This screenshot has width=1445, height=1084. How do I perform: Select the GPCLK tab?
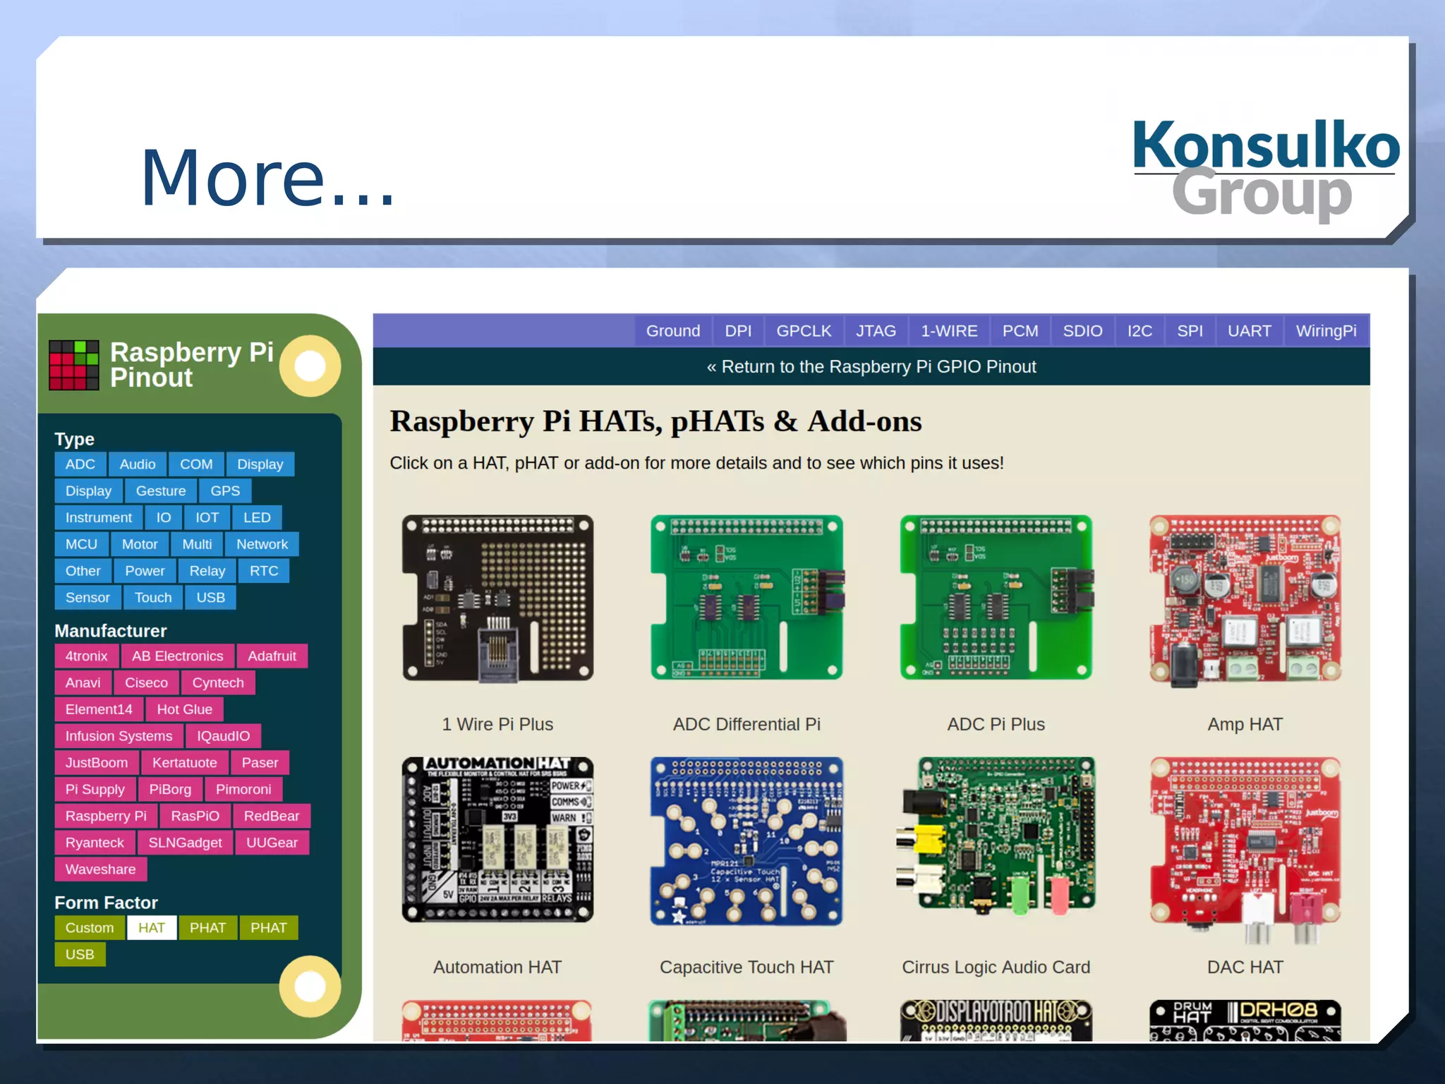[804, 331]
